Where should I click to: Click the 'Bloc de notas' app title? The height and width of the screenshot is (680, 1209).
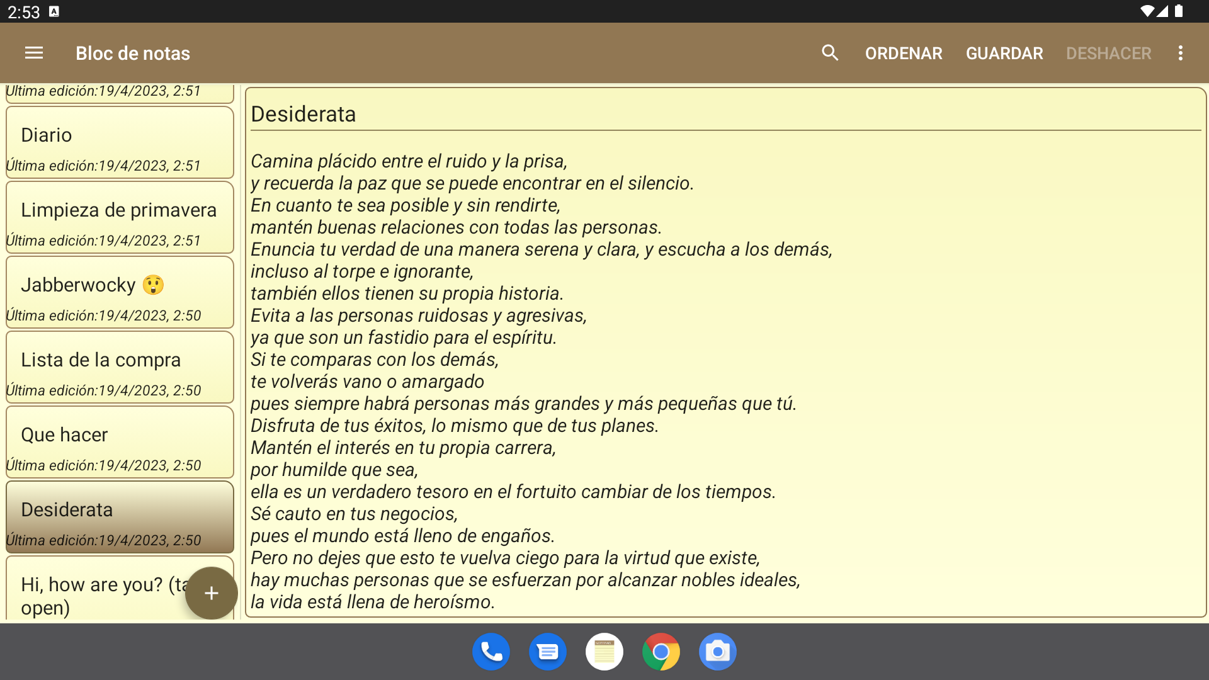point(133,53)
